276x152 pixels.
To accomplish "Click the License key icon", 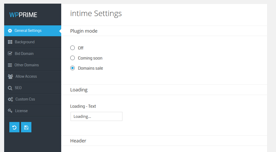I will click(10, 111).
